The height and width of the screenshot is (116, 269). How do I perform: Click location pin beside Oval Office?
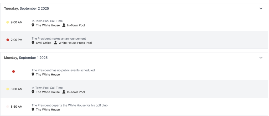click(33, 43)
